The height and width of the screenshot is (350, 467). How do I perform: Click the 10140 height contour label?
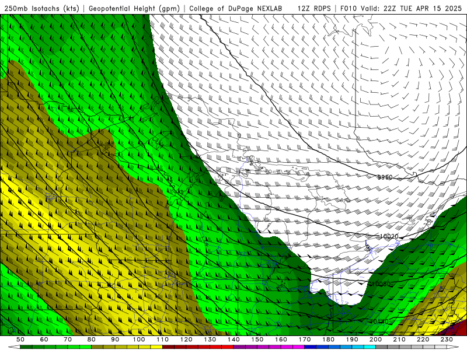pyautogui.click(x=379, y=322)
